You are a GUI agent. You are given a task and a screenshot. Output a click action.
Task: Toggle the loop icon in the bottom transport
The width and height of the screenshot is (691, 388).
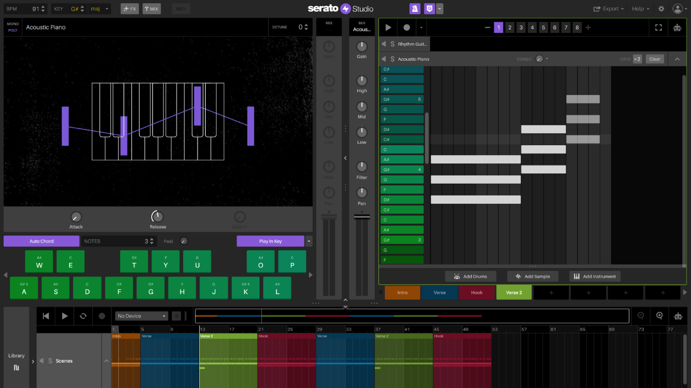(x=83, y=316)
